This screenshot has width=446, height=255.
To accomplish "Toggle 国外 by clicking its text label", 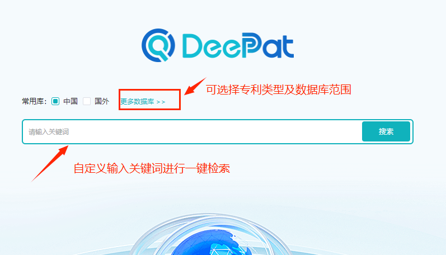I will click(102, 101).
